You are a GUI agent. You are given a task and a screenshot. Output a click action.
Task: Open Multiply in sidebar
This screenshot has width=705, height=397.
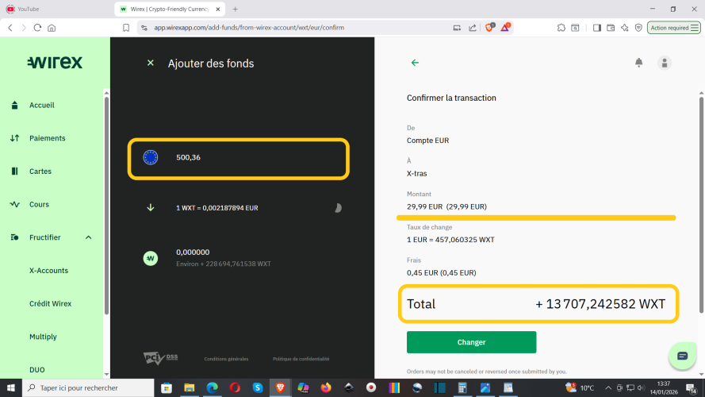(43, 337)
